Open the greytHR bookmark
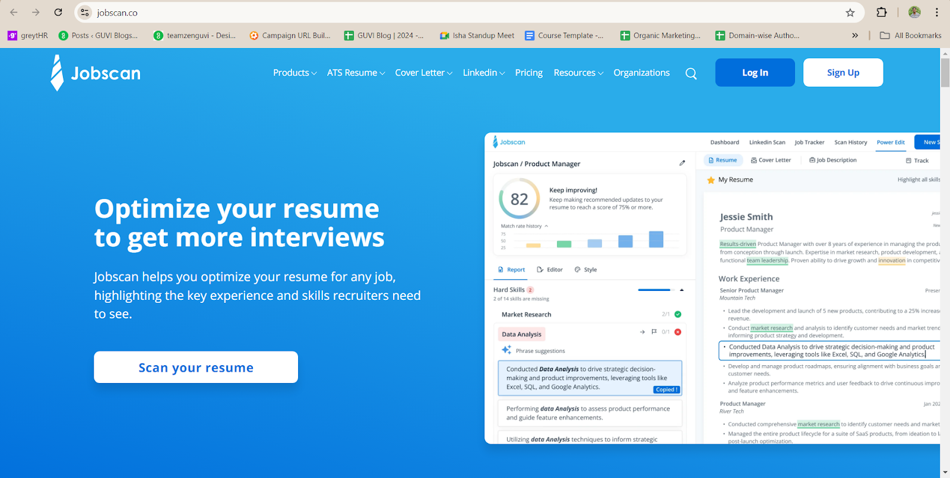 [x=28, y=36]
